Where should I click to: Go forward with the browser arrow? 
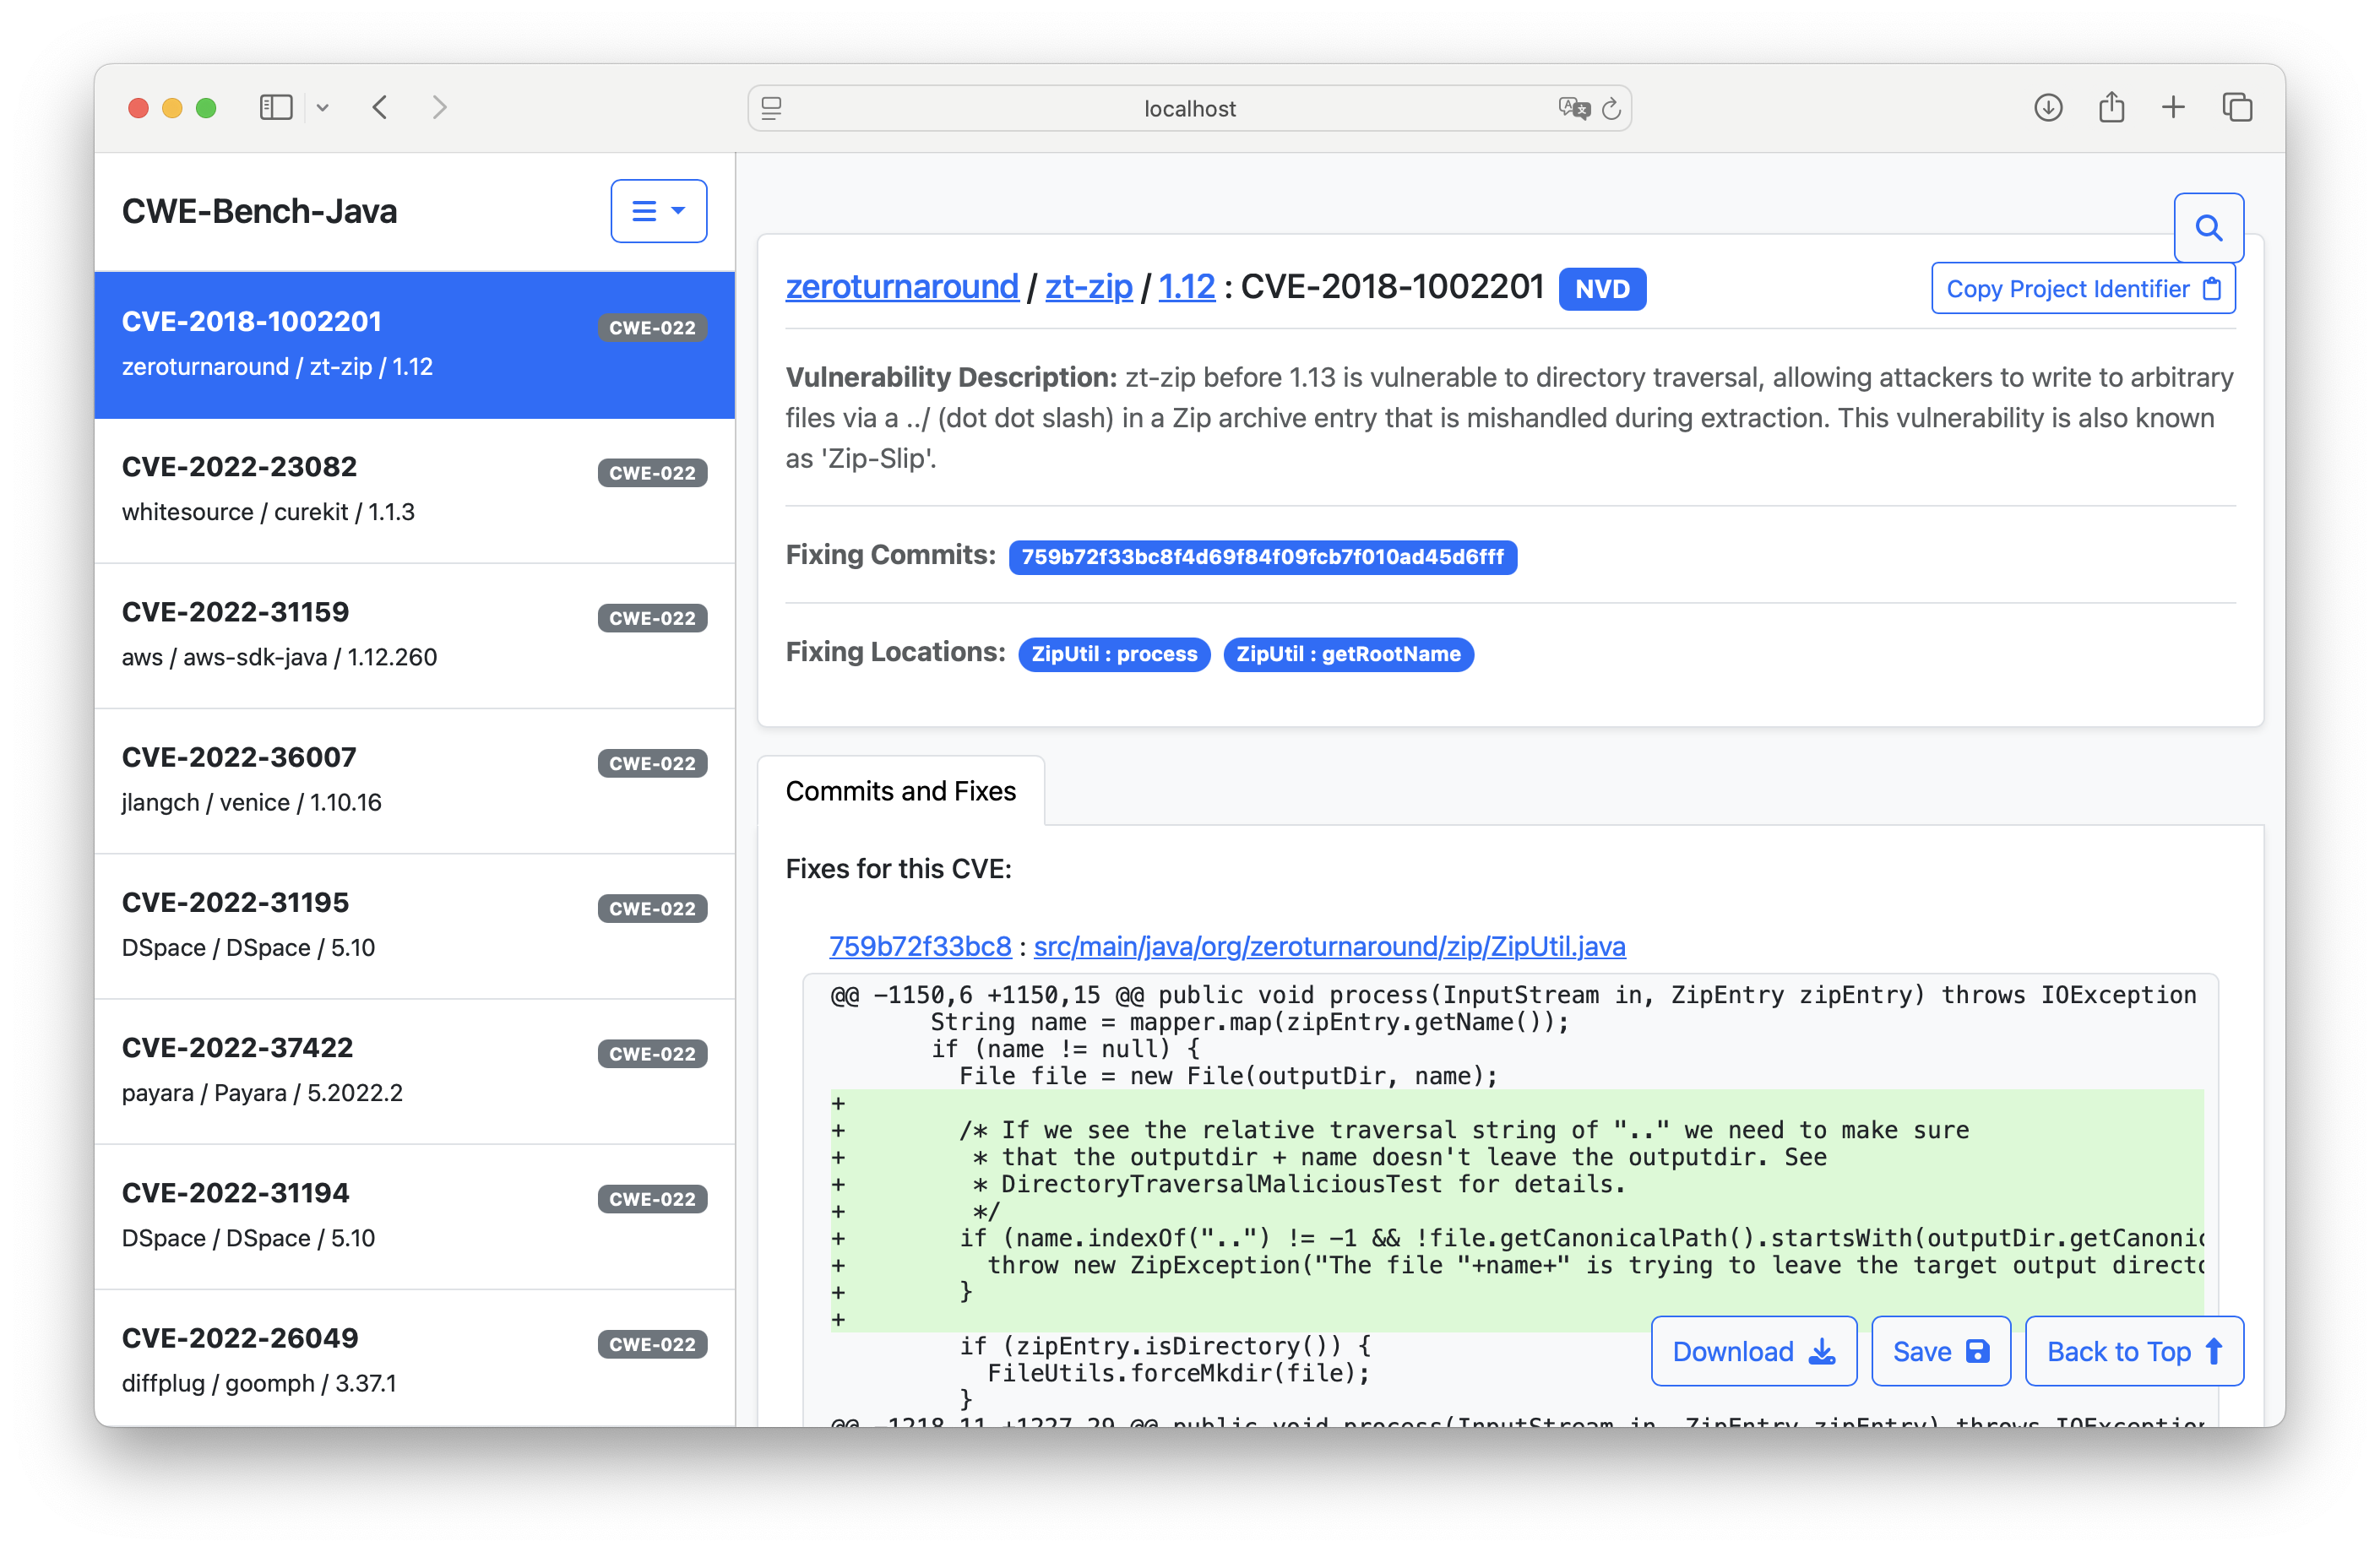coord(439,107)
